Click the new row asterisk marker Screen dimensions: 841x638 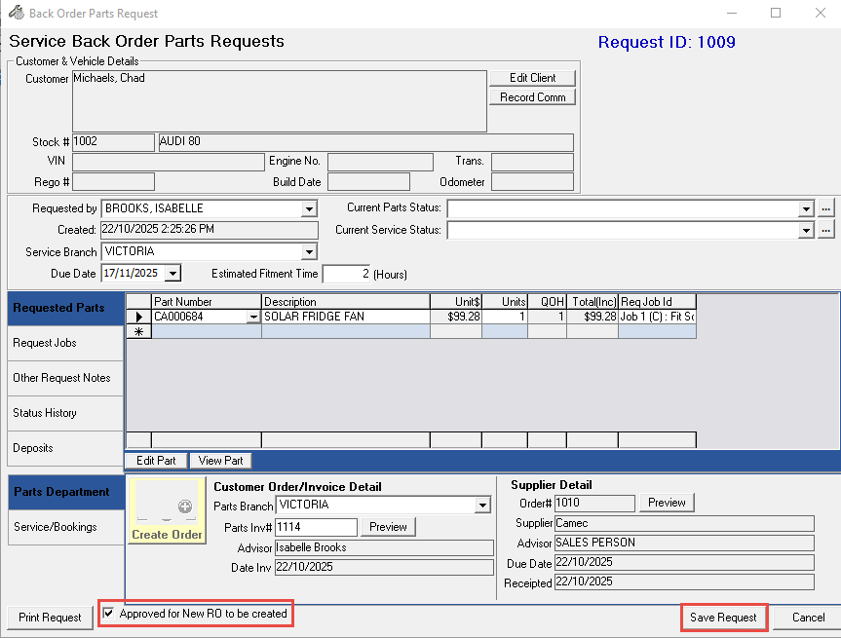[x=137, y=332]
